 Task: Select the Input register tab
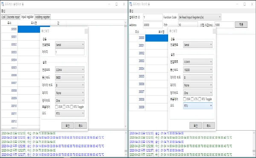[x=27, y=17]
